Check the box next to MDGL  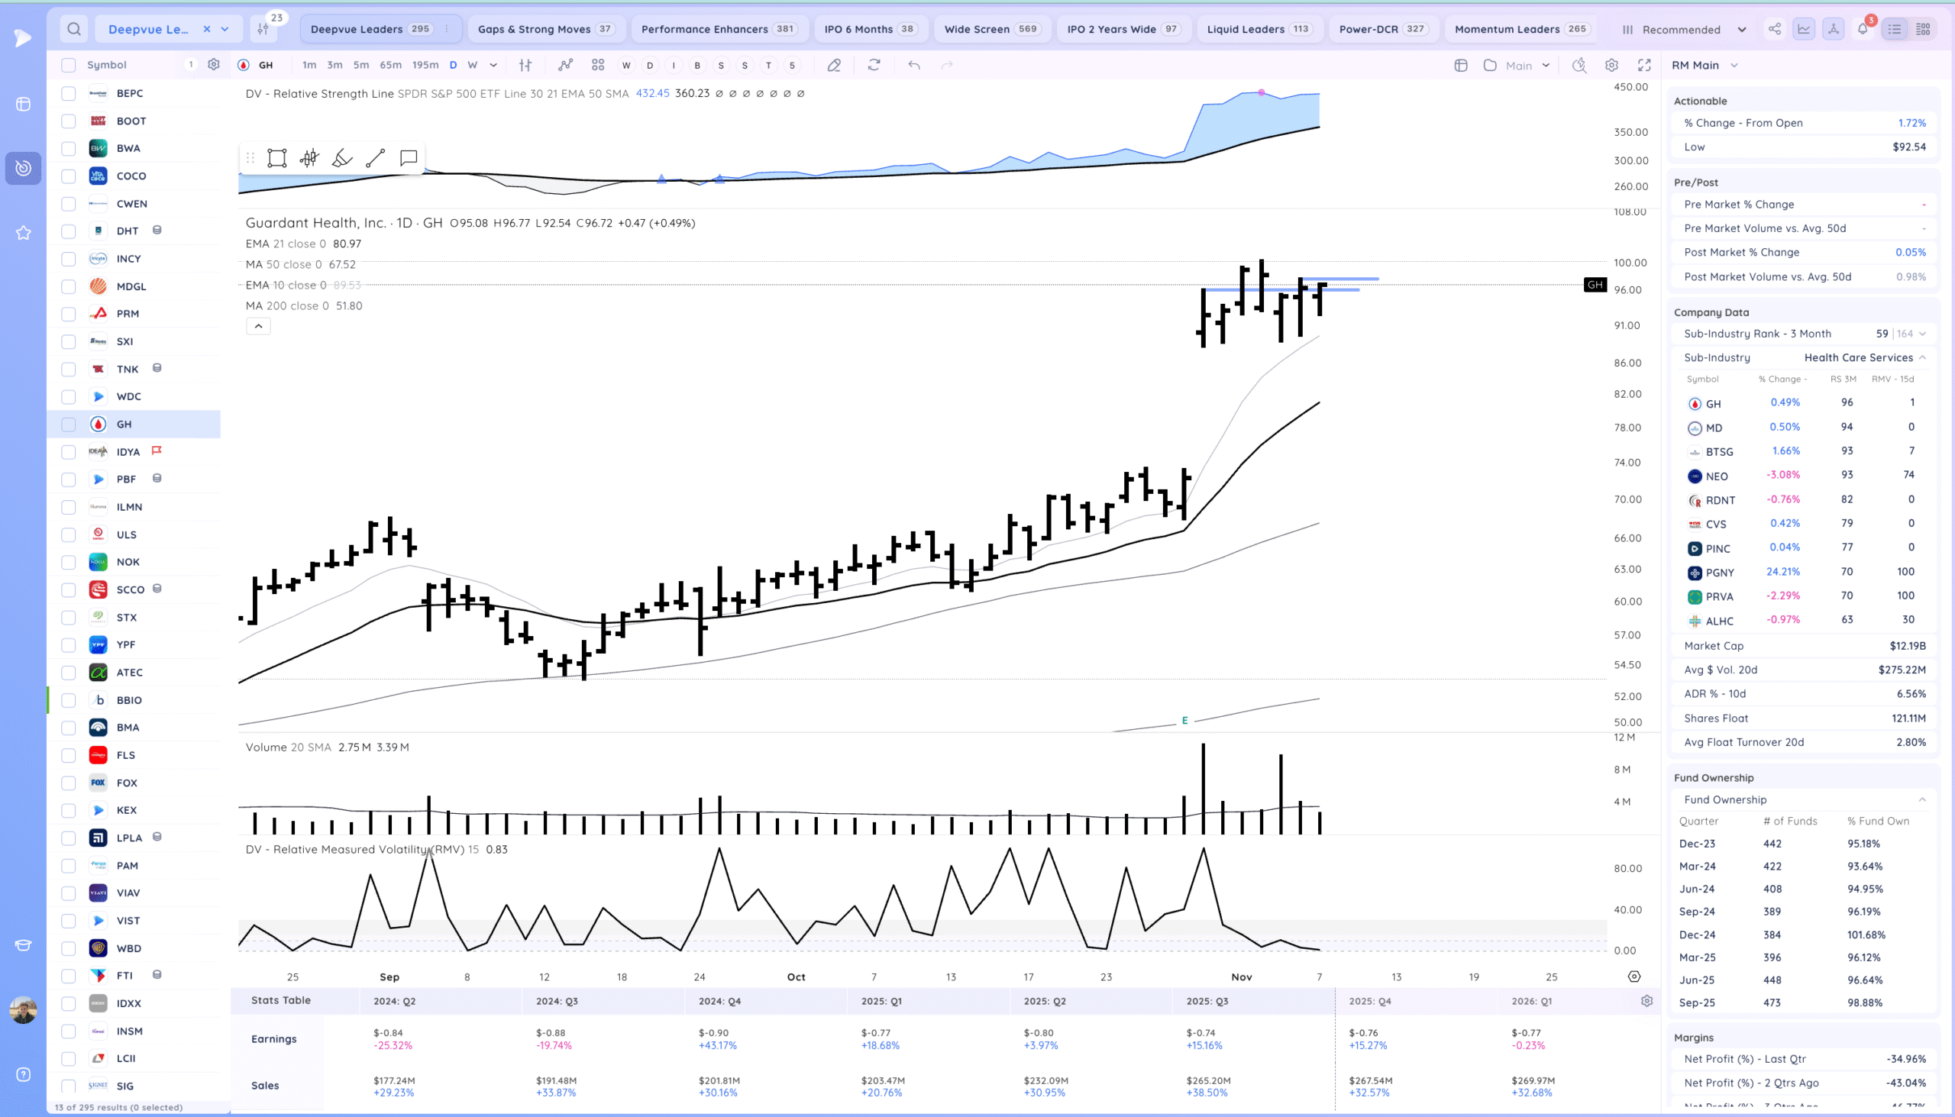tap(68, 286)
